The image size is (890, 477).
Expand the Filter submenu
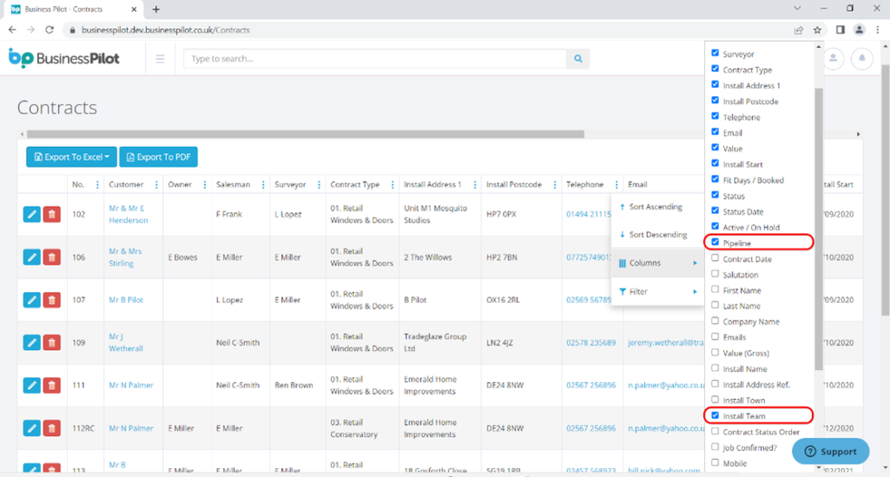point(657,292)
